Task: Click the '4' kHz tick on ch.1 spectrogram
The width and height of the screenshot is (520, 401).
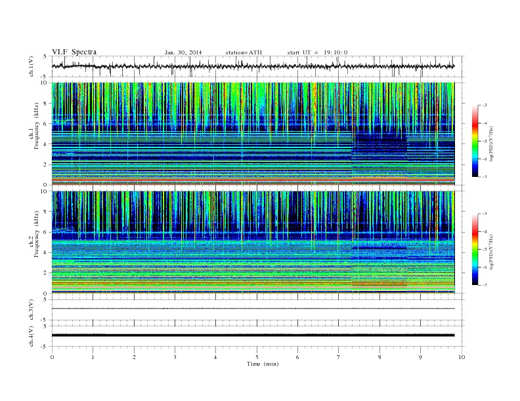Action: point(45,144)
